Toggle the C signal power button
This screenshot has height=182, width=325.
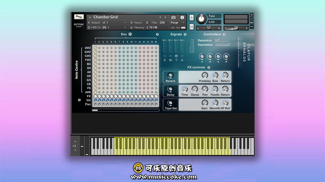click(x=165, y=56)
